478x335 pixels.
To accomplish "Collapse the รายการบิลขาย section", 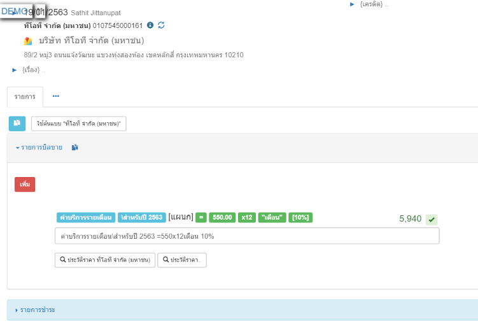I will (39, 148).
